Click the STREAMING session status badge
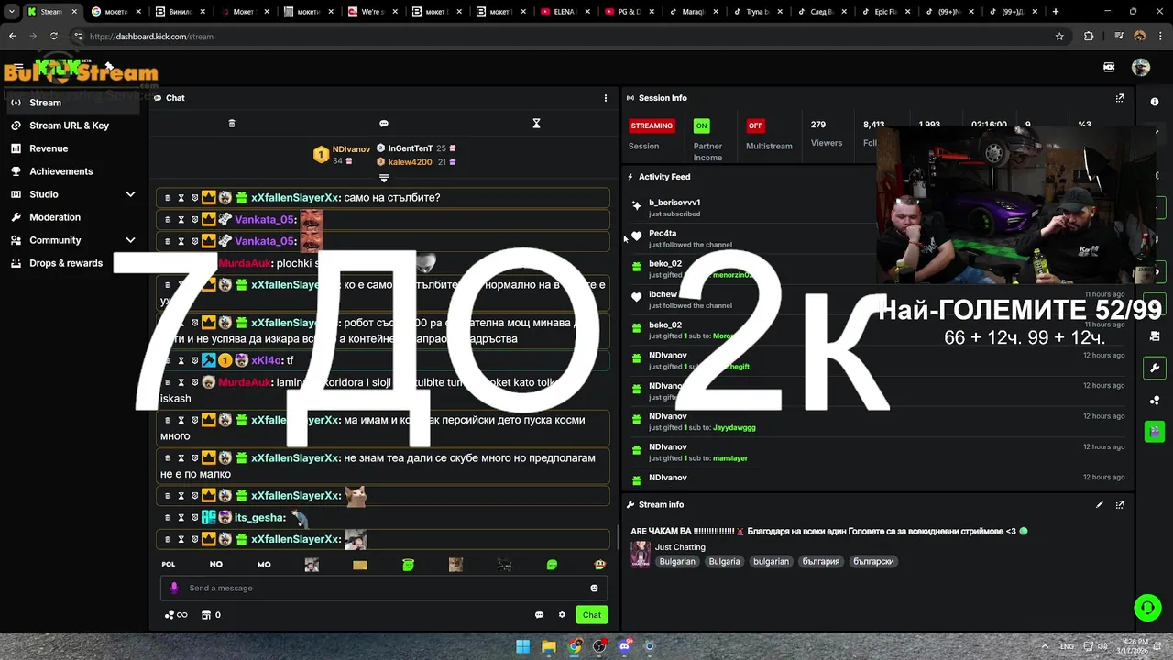This screenshot has width=1173, height=660. tap(652, 126)
